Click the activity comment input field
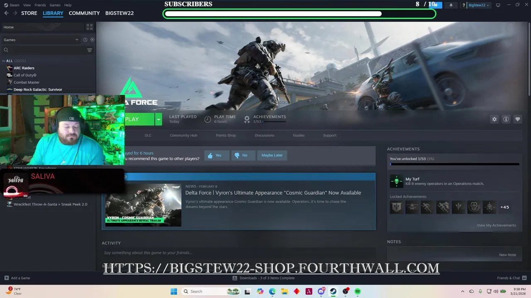Viewport: 531px width, 298px height. click(239, 253)
